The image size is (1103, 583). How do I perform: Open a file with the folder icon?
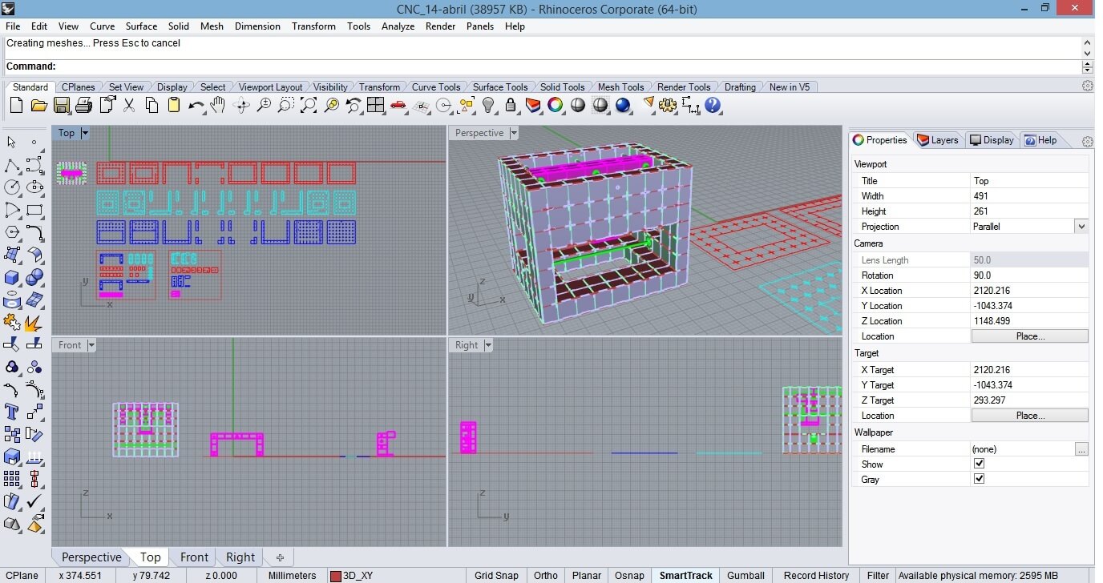point(38,105)
